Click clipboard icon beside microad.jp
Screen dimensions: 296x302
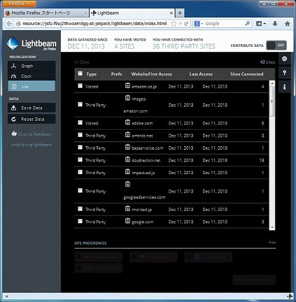(x=128, y=208)
